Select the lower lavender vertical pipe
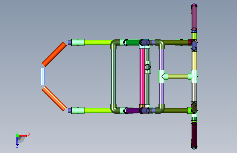The height and width of the screenshot is (153, 237). 162,93
